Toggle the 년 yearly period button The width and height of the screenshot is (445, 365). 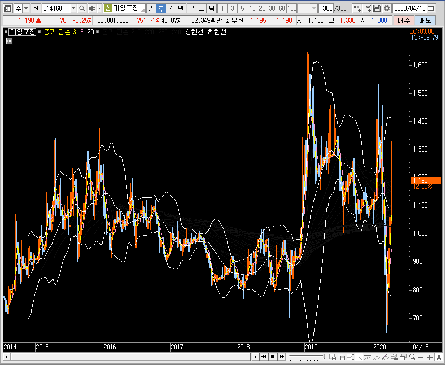[x=180, y=8]
